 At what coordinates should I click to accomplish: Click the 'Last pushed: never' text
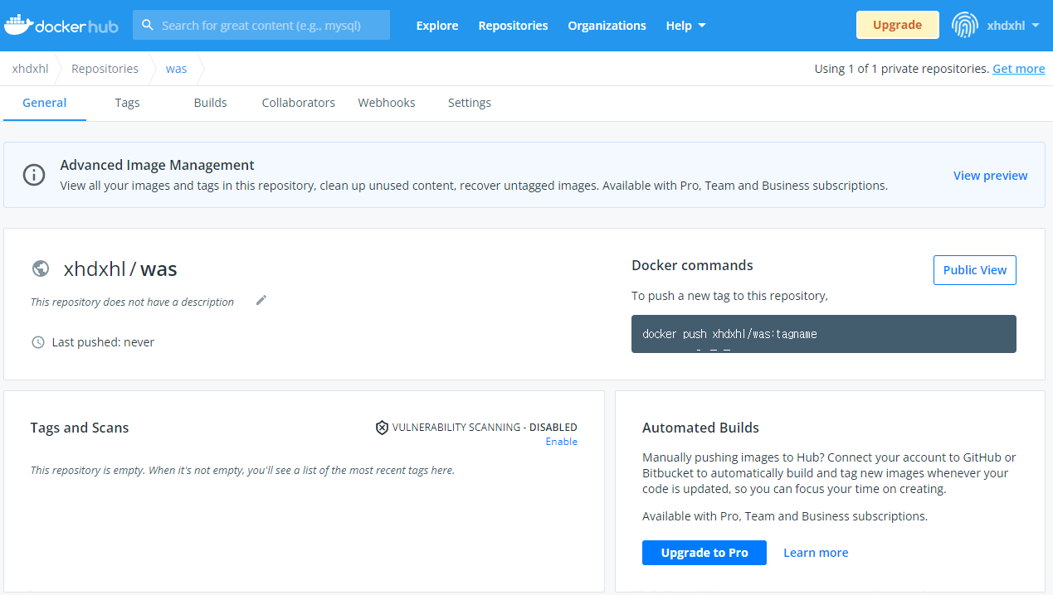click(x=103, y=342)
